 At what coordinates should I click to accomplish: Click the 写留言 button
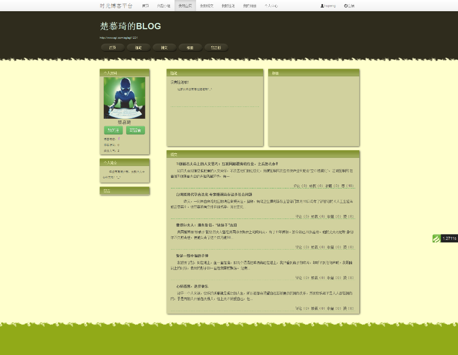coord(136,130)
